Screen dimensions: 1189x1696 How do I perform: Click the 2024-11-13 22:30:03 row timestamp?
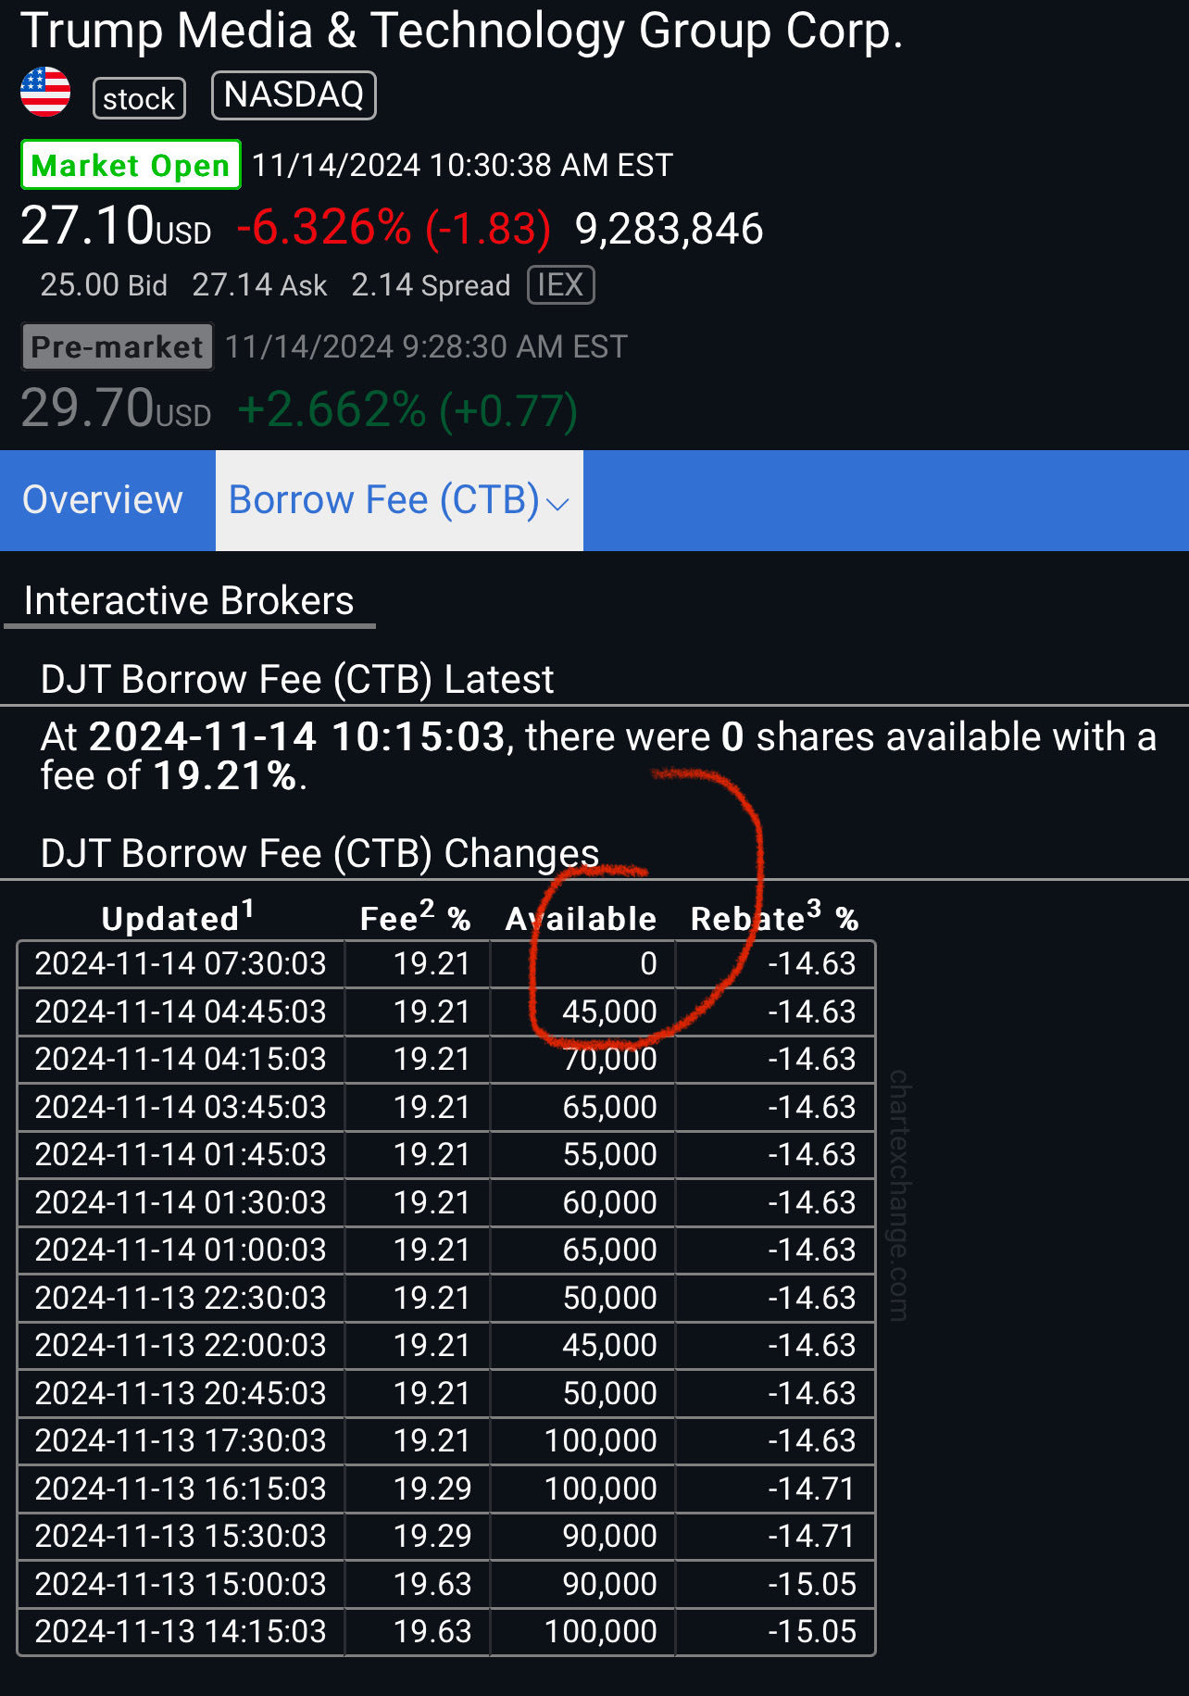181,1298
